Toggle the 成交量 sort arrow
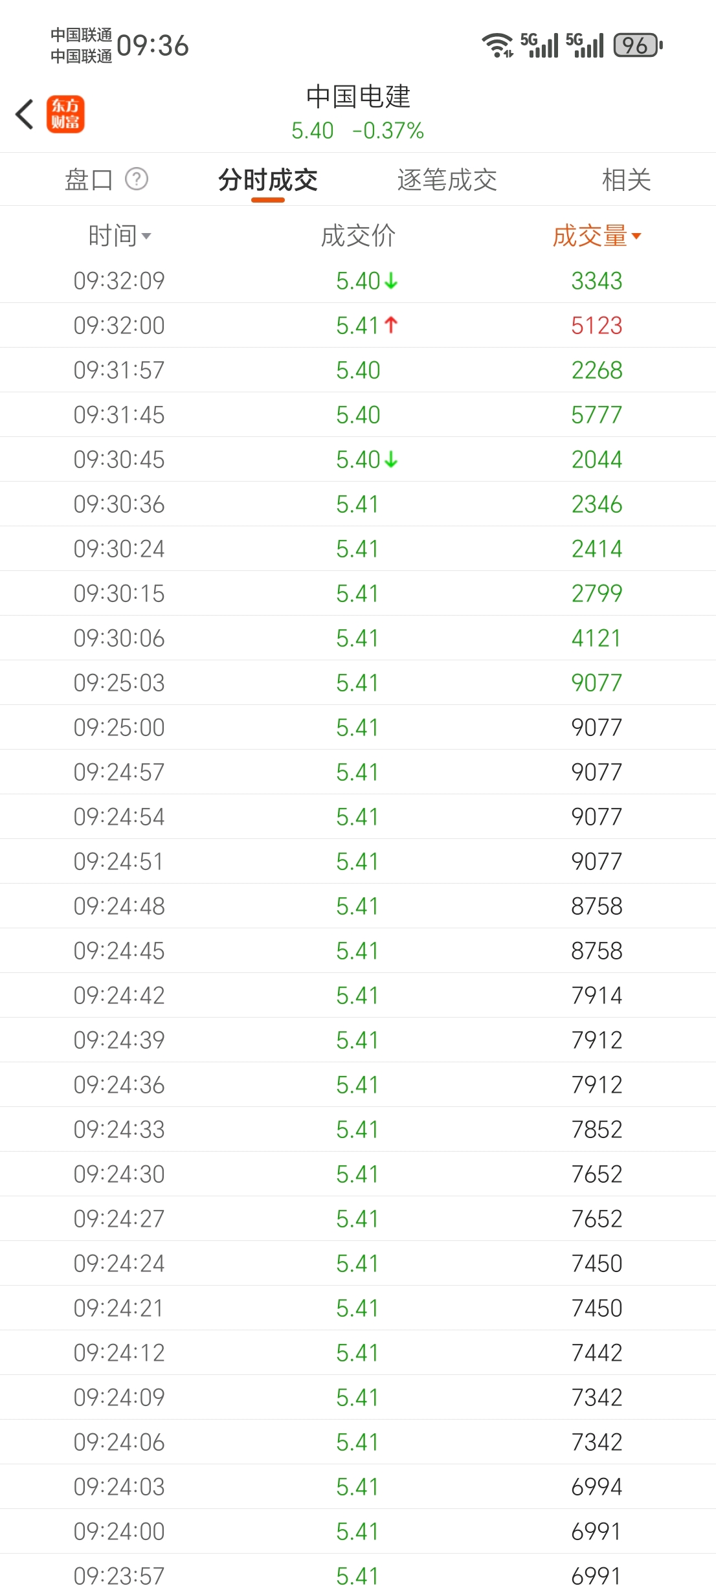716x1586 pixels. click(x=636, y=236)
